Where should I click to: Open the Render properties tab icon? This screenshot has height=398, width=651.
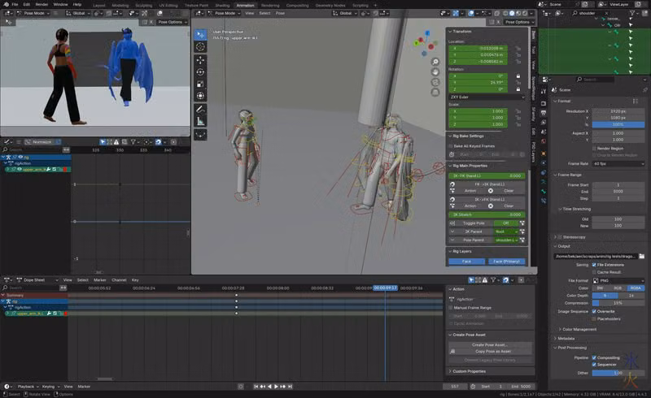click(544, 103)
